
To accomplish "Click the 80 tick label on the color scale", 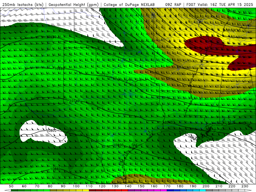I will (50, 186).
